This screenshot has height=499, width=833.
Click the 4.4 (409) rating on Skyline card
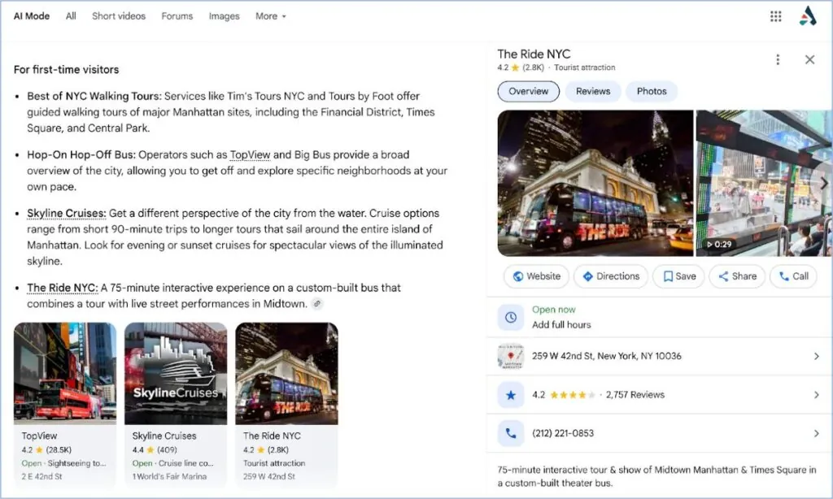[155, 450]
